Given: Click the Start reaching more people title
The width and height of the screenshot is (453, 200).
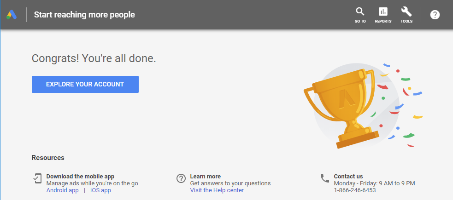Looking at the screenshot, I should [x=84, y=15].
